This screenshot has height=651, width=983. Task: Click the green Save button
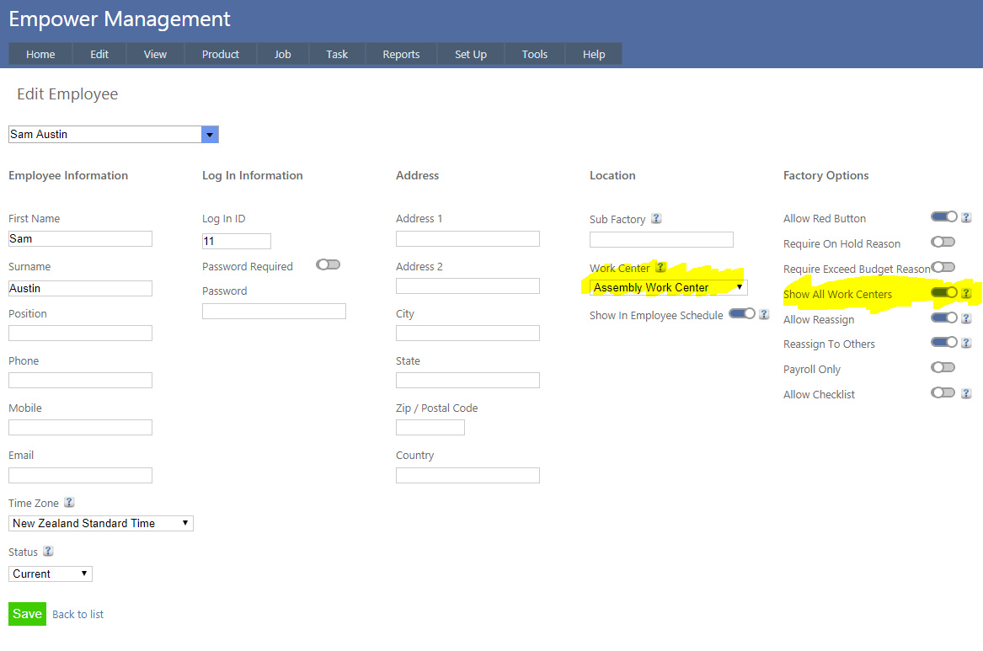27,614
